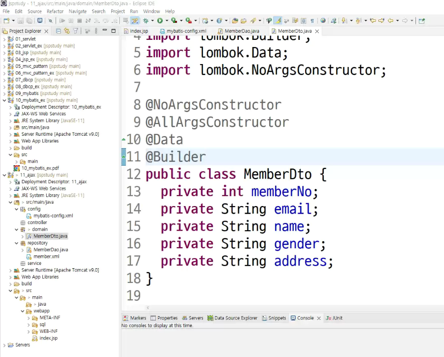444x357 pixels.
Task: Toggle Show Whitespace Characters pilcrow icon
Action: pyautogui.click(x=312, y=20)
